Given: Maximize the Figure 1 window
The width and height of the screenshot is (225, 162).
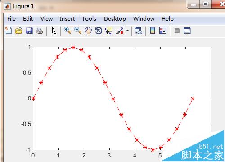Looking at the screenshot, I should point(206,4).
